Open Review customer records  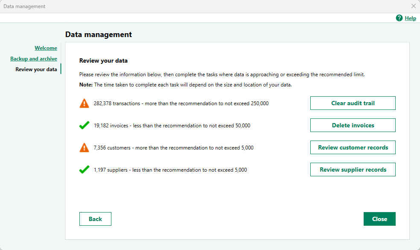tap(353, 147)
